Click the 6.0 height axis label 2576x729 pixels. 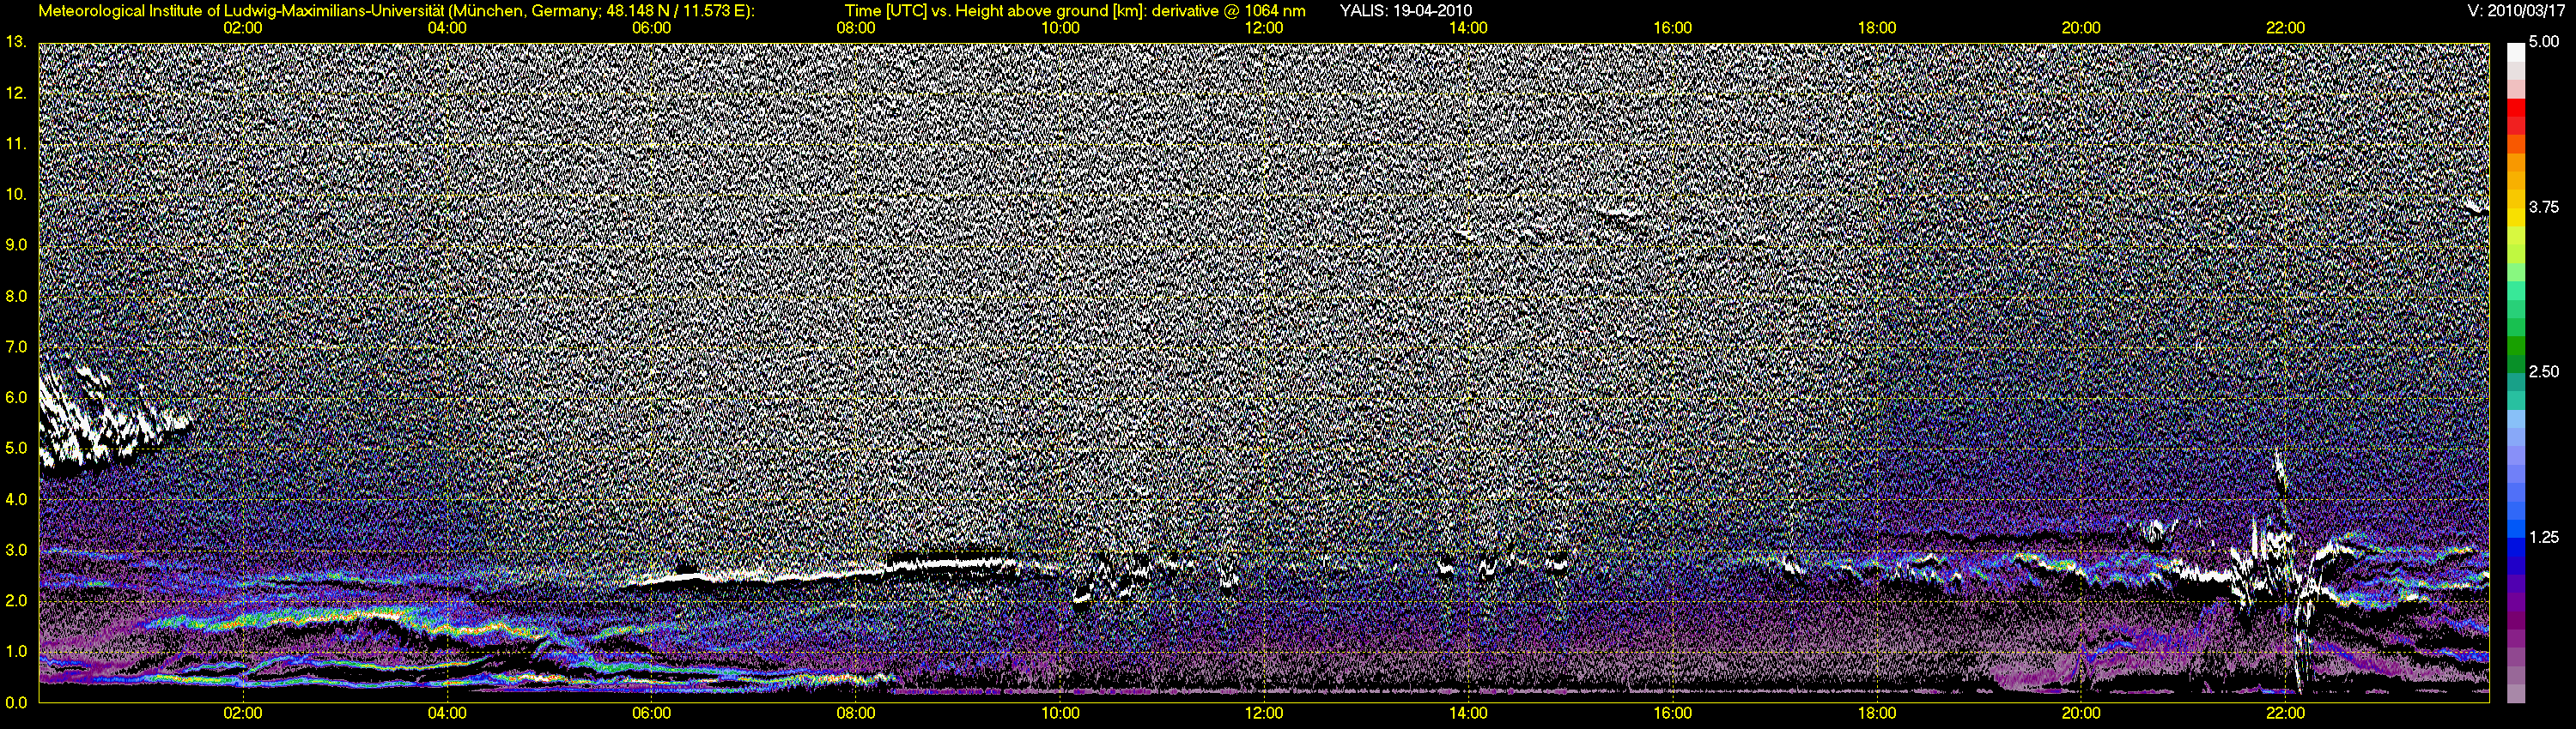pyautogui.click(x=16, y=397)
